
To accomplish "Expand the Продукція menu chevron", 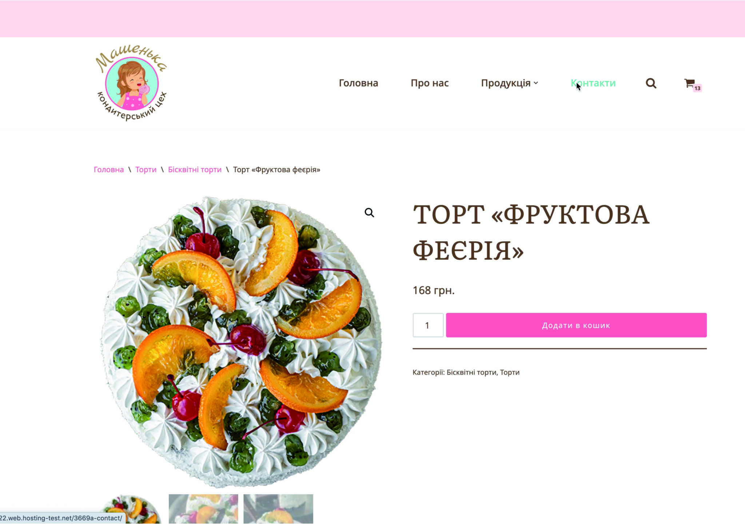I will pyautogui.click(x=536, y=83).
